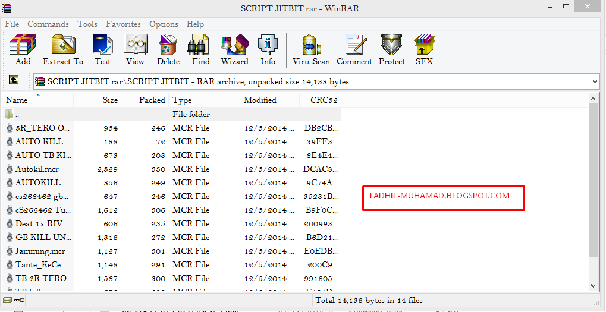The width and height of the screenshot is (606, 312).
Task: Click the 'File folder' type cell
Action: pyautogui.click(x=191, y=115)
